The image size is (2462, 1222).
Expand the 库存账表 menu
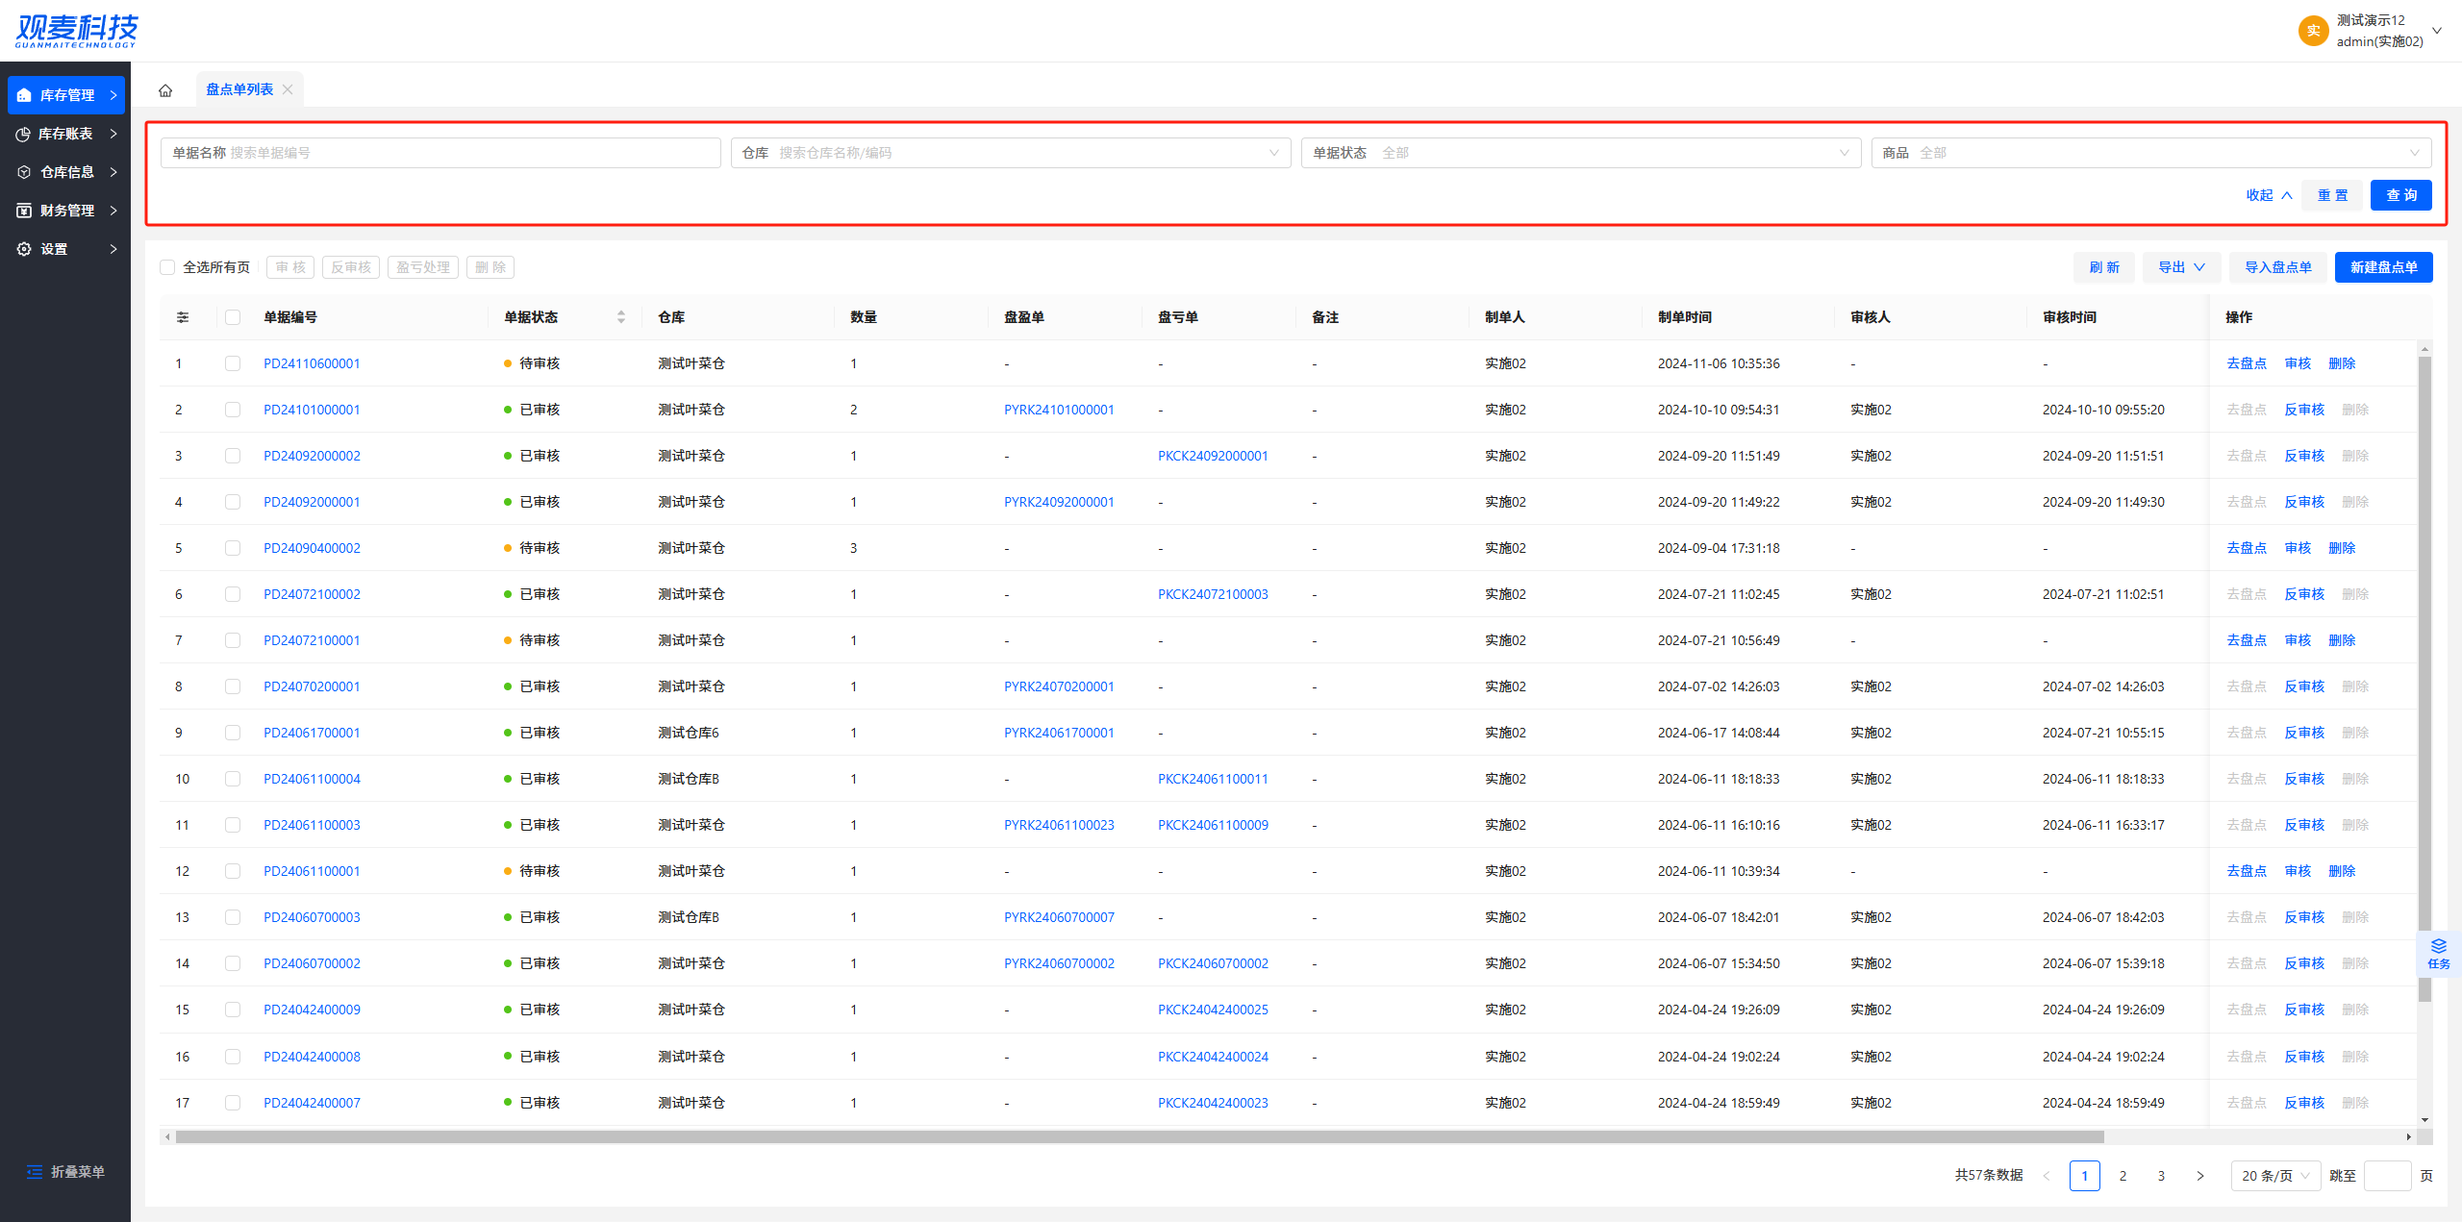tap(65, 134)
